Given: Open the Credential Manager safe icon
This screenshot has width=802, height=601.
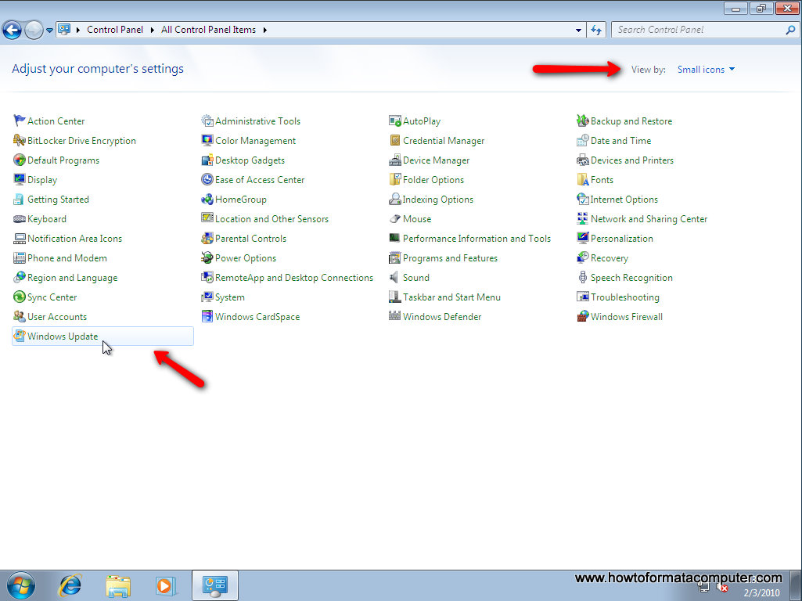Looking at the screenshot, I should [x=395, y=140].
